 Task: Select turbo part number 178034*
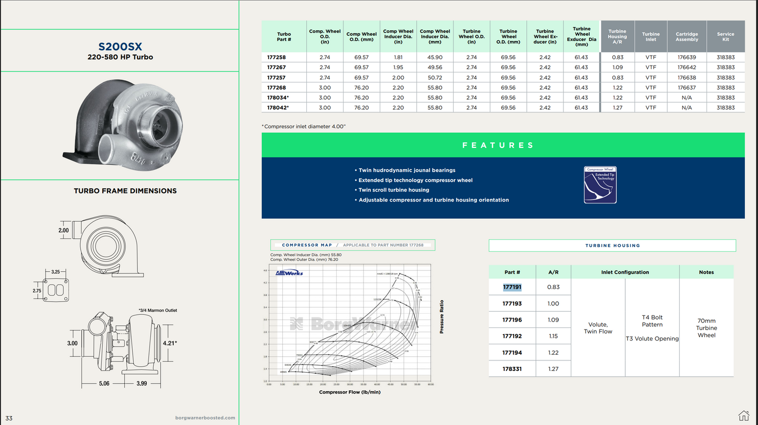[278, 98]
